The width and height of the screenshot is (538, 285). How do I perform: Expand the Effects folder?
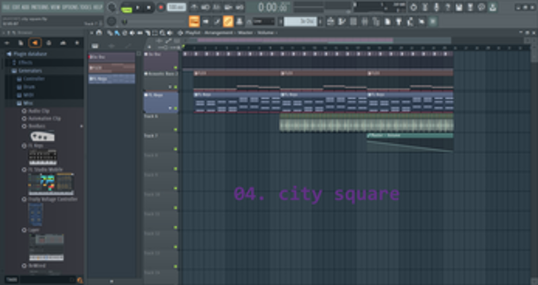coord(26,63)
